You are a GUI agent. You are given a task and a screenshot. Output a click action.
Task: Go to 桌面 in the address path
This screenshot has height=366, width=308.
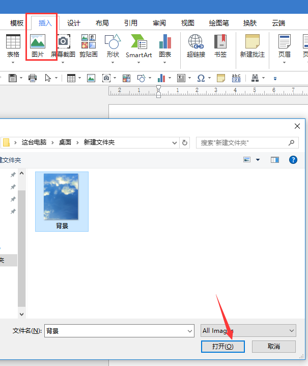point(65,142)
